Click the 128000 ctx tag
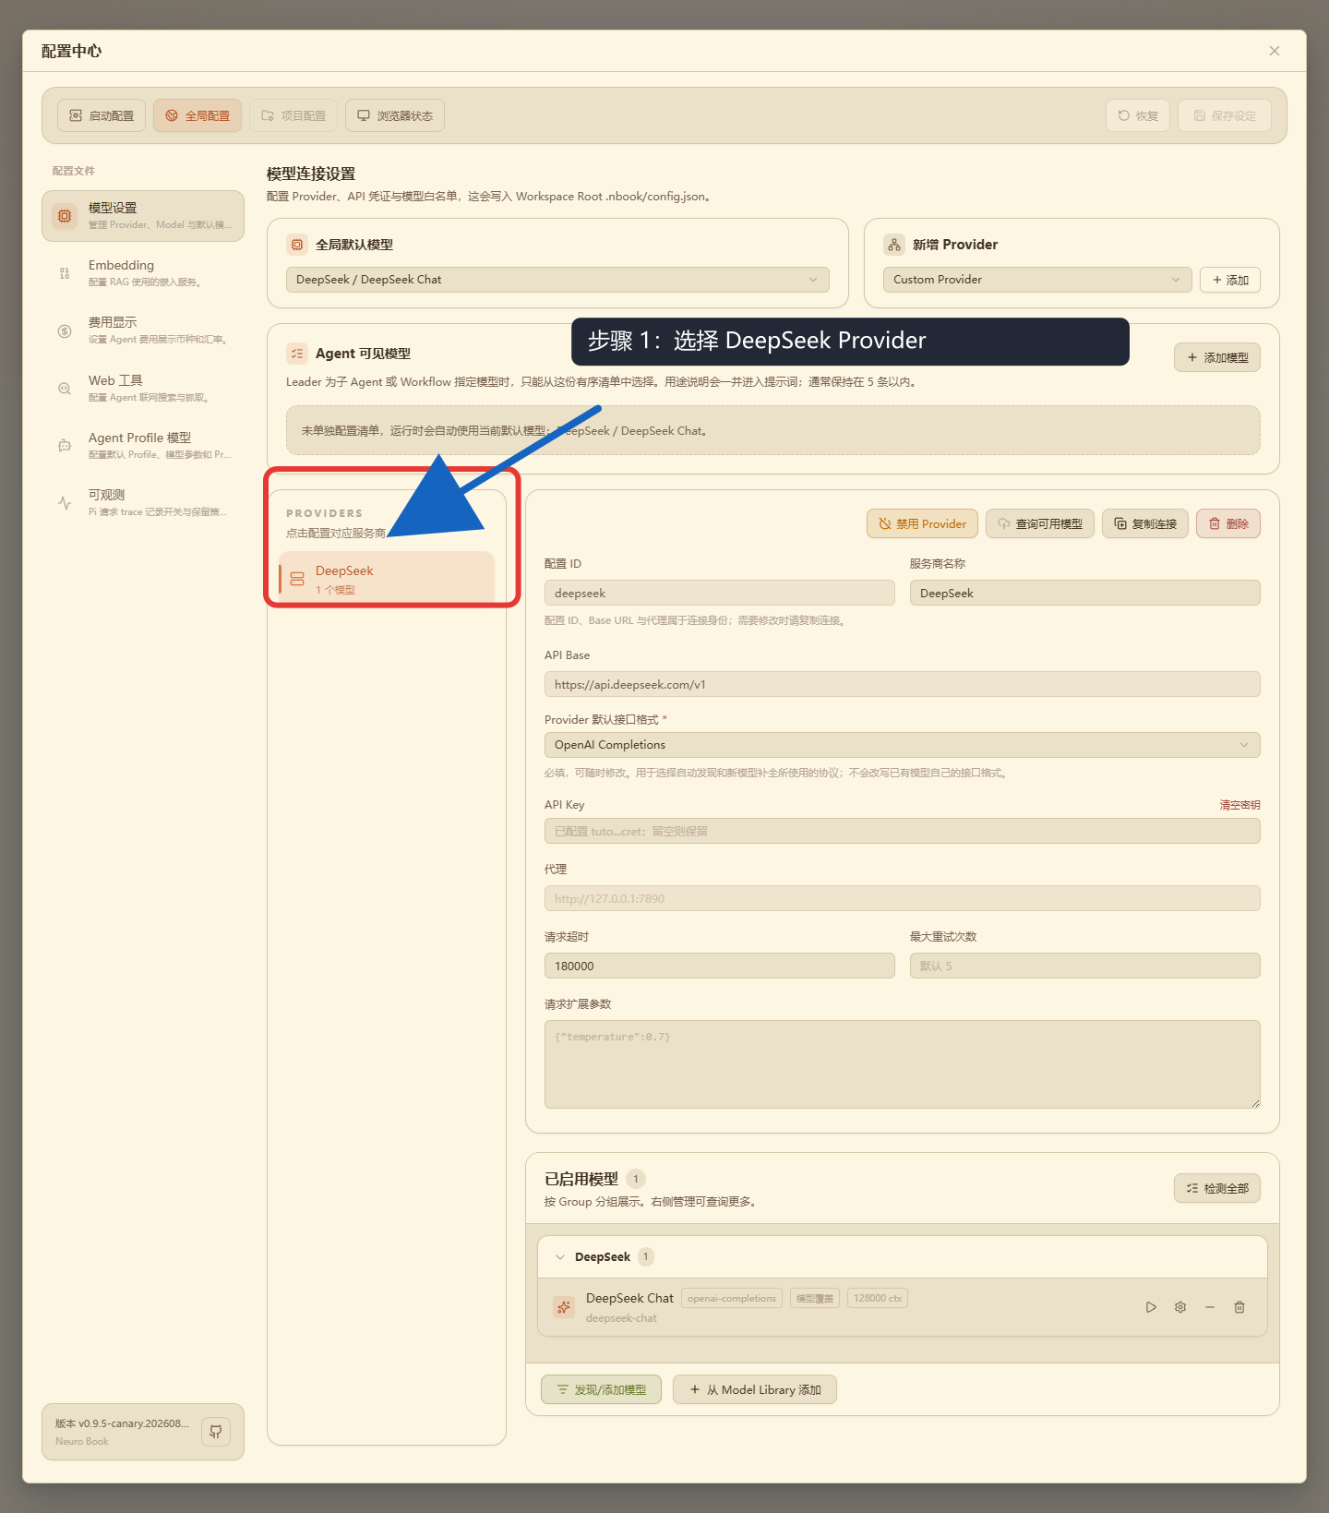The image size is (1329, 1513). [878, 1298]
